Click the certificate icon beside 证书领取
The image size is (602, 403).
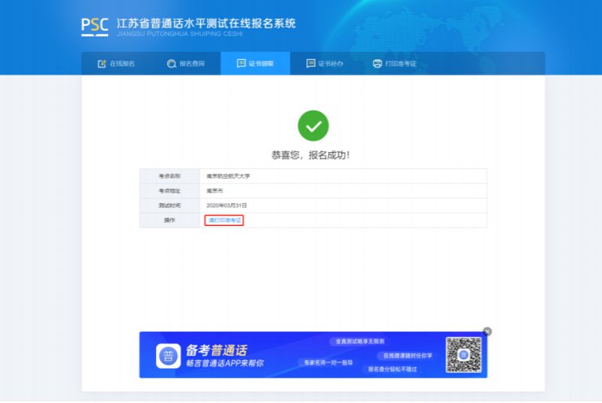(241, 63)
